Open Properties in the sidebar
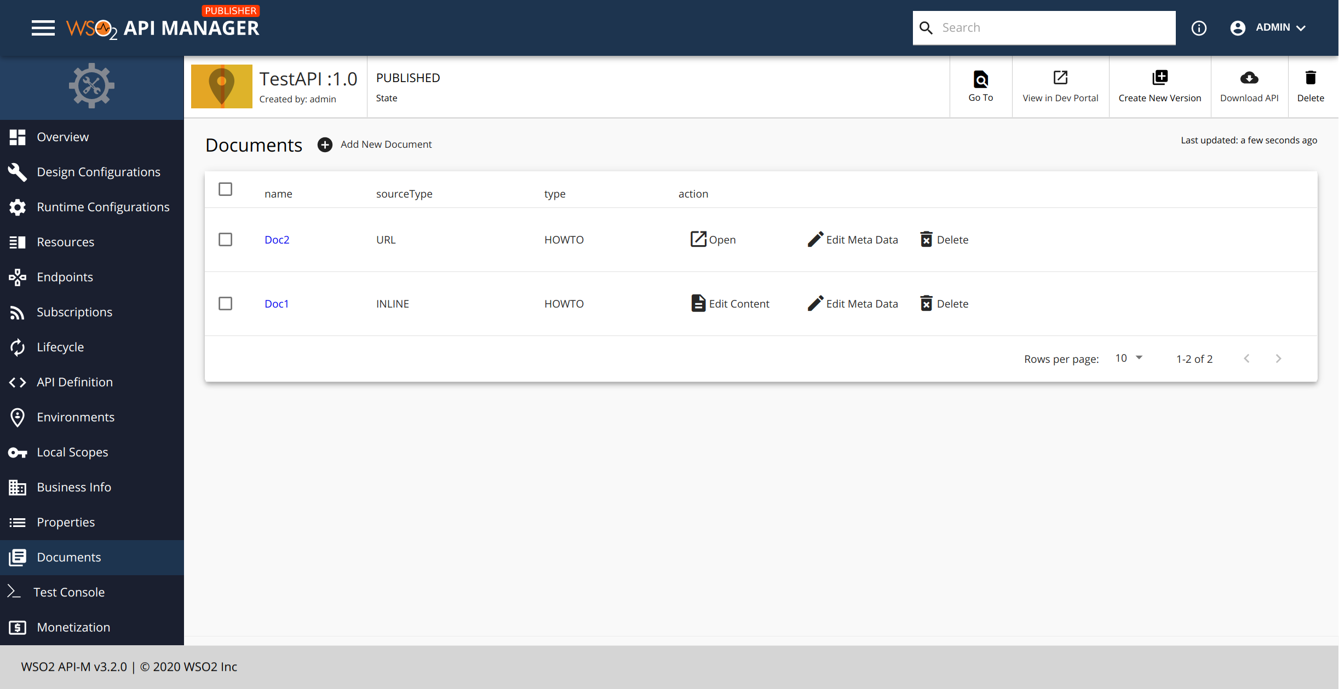The image size is (1339, 689). click(x=92, y=522)
